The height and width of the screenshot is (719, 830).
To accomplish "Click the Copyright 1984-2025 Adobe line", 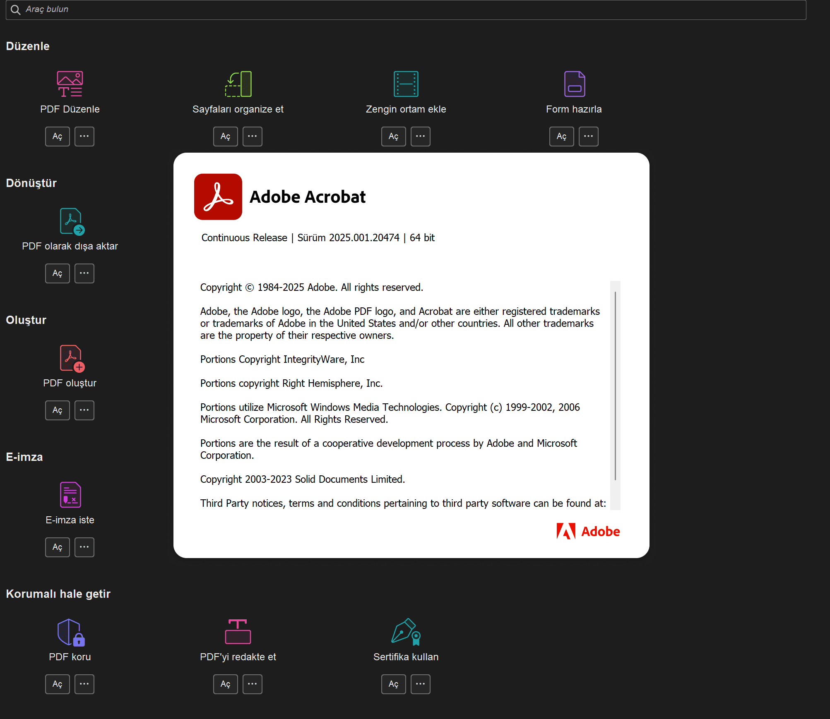I will tap(312, 288).
